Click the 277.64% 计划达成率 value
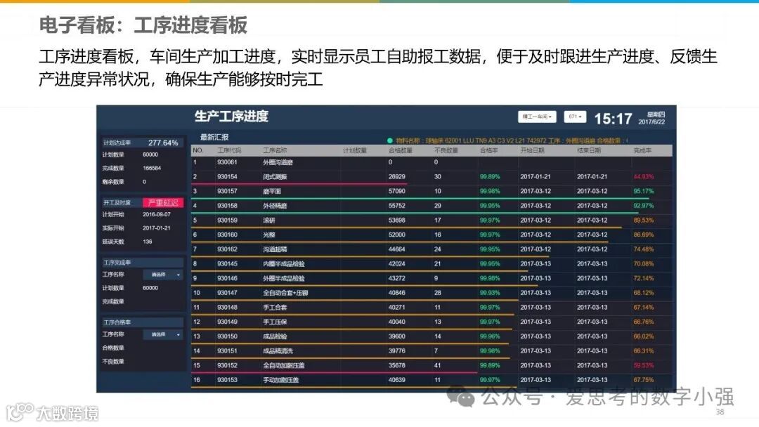 pyautogui.click(x=163, y=143)
